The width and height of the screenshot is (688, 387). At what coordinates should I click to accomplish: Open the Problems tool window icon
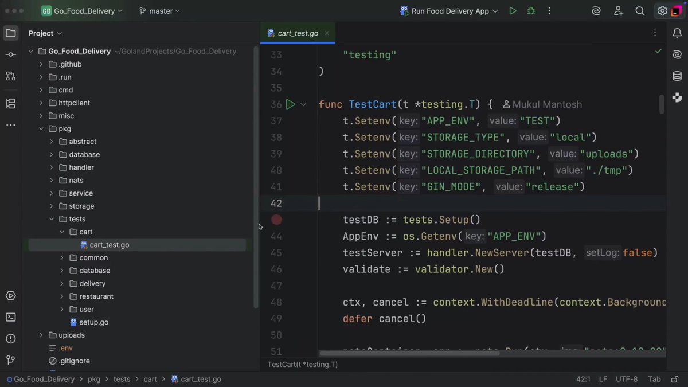click(x=11, y=338)
